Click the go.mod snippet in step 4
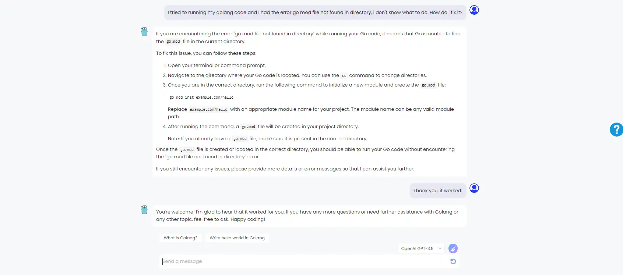 [x=248, y=127]
